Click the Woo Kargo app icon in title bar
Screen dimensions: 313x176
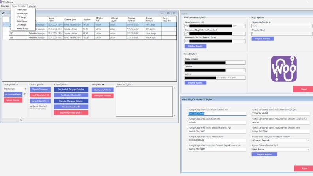point(1,2)
